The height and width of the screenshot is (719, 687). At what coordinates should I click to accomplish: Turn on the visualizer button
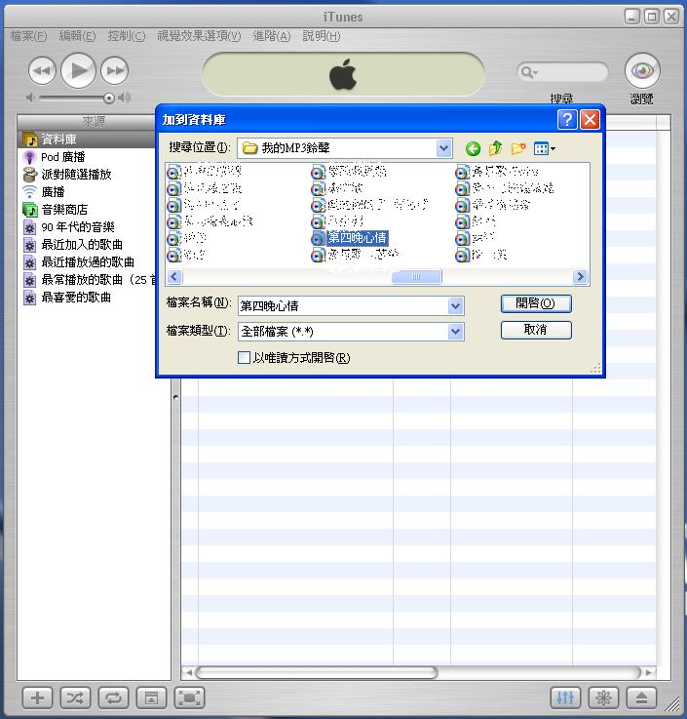pos(604,698)
